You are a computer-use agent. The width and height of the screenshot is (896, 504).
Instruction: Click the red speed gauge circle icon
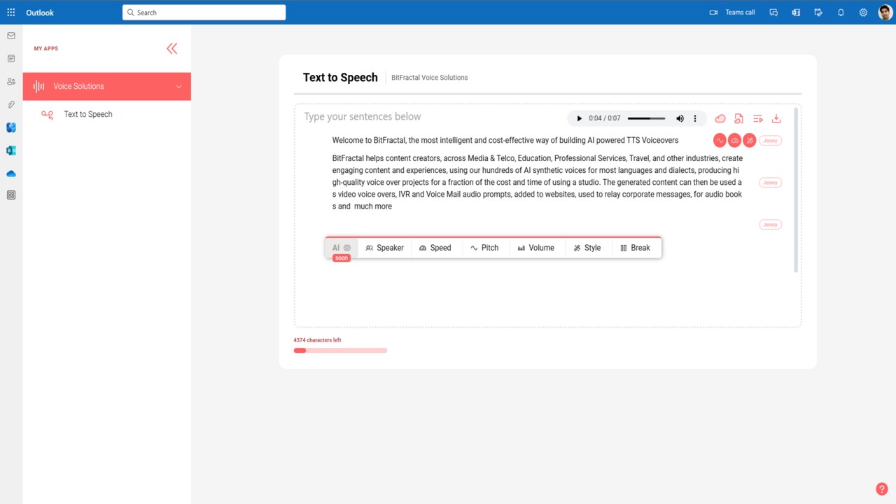pyautogui.click(x=734, y=141)
